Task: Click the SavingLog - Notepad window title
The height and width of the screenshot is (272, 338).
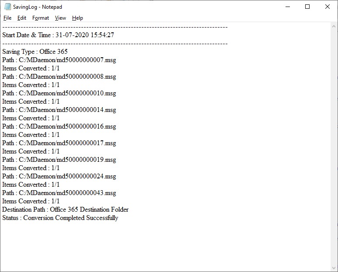Action: click(38, 7)
